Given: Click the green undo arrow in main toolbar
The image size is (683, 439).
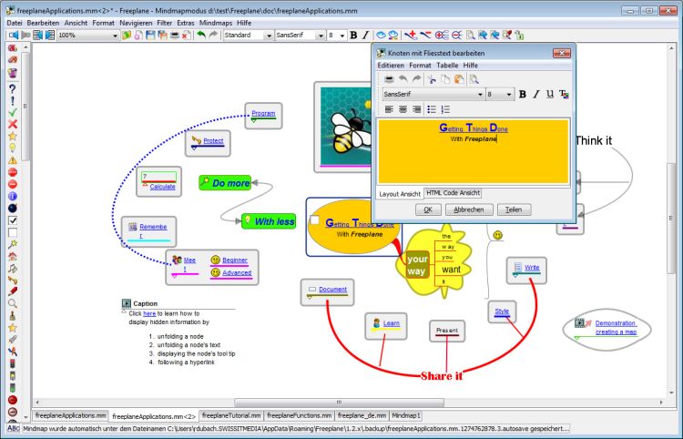Looking at the screenshot, I should tap(200, 35).
